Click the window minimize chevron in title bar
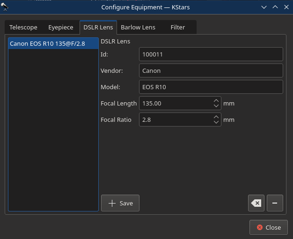The height and width of the screenshot is (239, 293). coord(264,7)
